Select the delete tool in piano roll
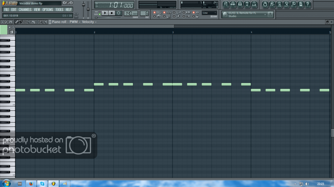Viewport: 334px width, 187px height. [x=25, y=22]
